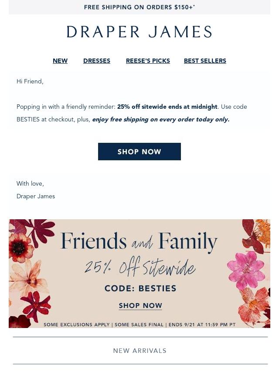
Task: Click the pink flower on banner right
Action: click(246, 270)
